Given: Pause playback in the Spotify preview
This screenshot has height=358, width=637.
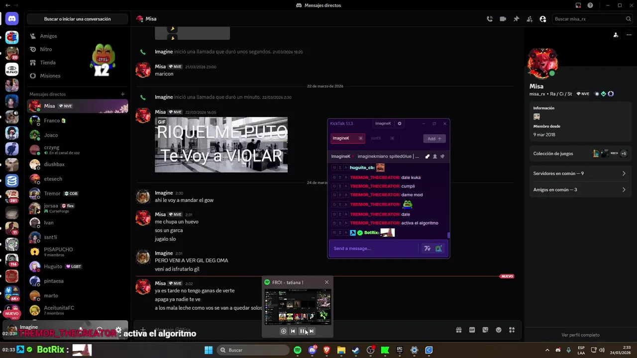Looking at the screenshot, I should (302, 331).
